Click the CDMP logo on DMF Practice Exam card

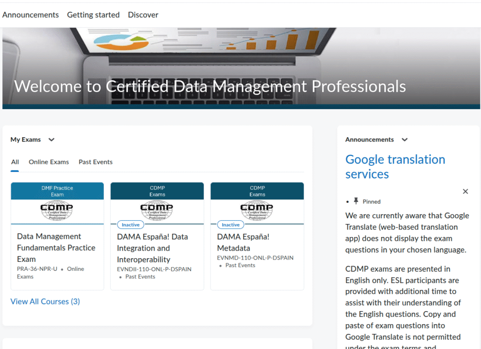tap(57, 210)
